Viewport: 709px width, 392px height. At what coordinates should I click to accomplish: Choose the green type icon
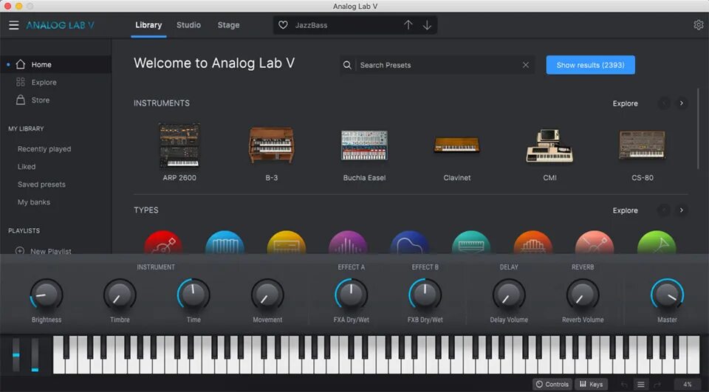(x=656, y=243)
